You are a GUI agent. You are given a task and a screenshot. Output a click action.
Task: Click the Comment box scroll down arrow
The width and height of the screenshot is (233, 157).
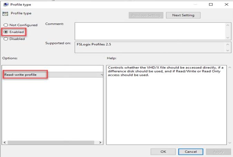(x=228, y=38)
